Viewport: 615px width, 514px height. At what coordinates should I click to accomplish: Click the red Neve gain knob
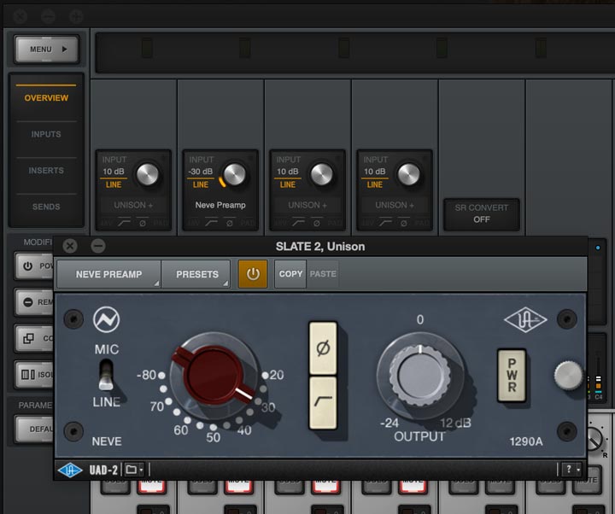coord(214,376)
